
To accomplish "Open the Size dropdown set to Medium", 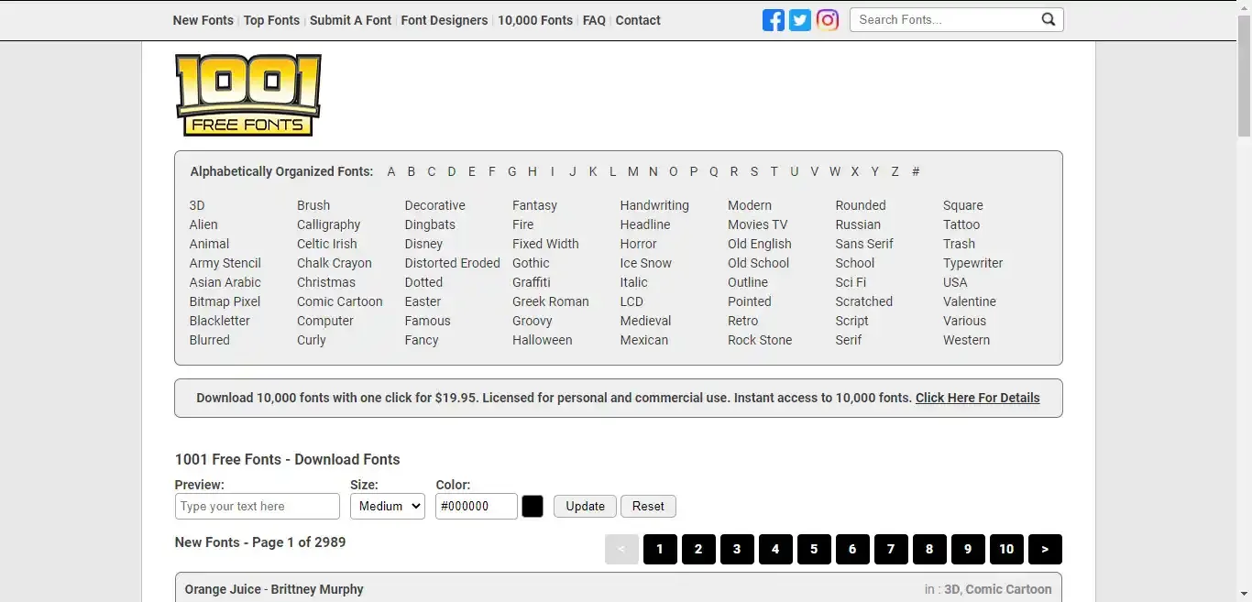I will coord(388,506).
